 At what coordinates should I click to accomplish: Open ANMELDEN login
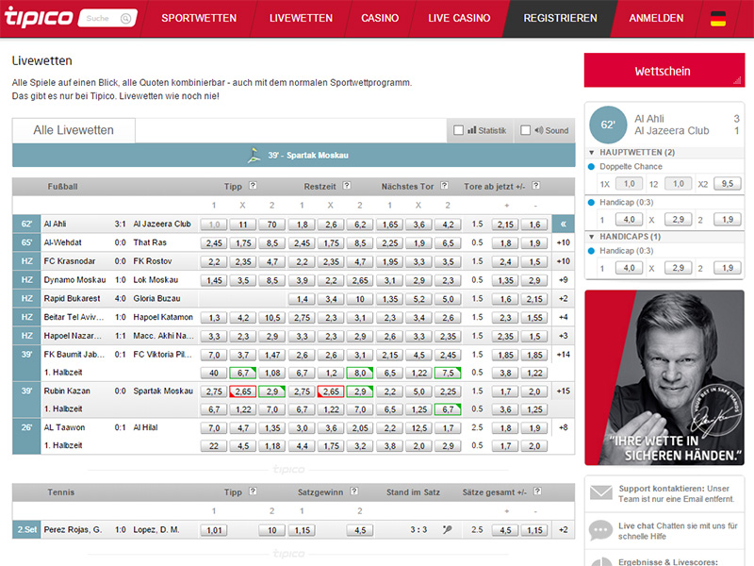pyautogui.click(x=656, y=18)
